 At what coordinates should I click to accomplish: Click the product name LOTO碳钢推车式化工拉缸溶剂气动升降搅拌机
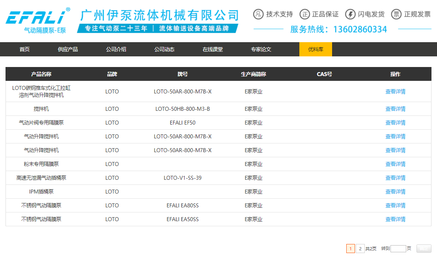point(41,91)
